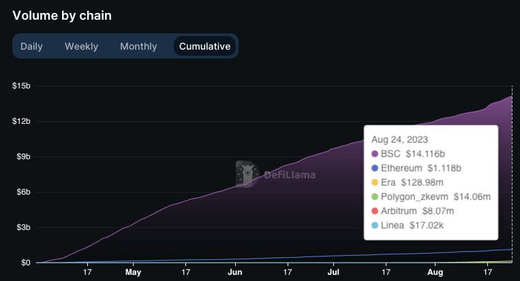Click the May label on the x-axis
The image size is (520, 281).
click(x=133, y=272)
